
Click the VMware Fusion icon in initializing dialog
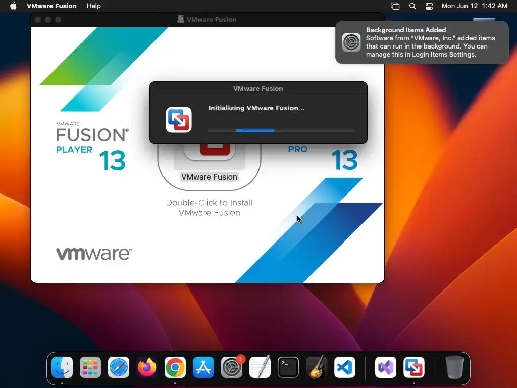(179, 120)
